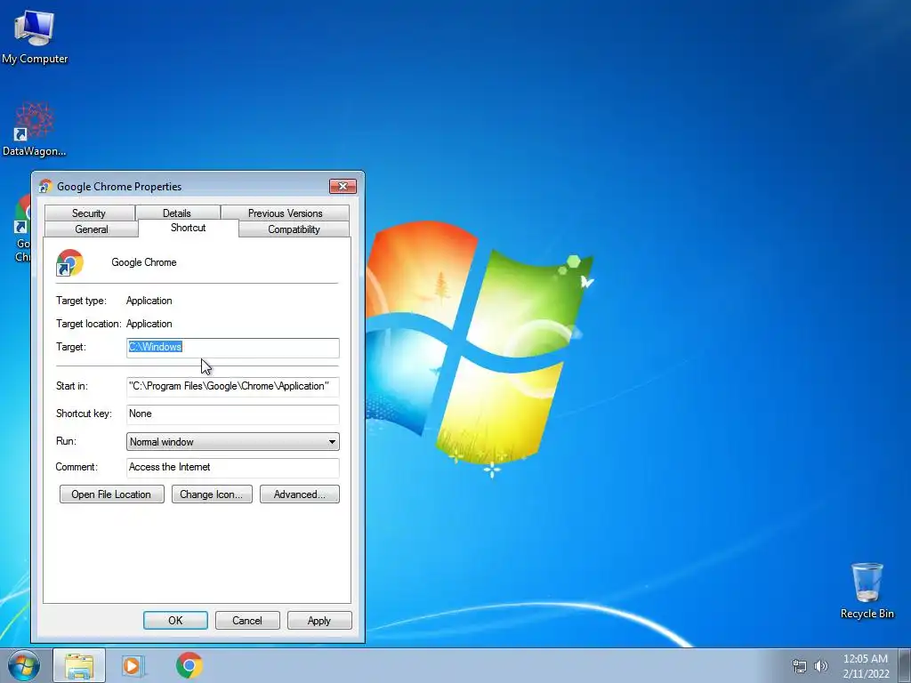The height and width of the screenshot is (683, 911).
Task: Select the DataWagon desktop shortcut
Action: [35, 129]
